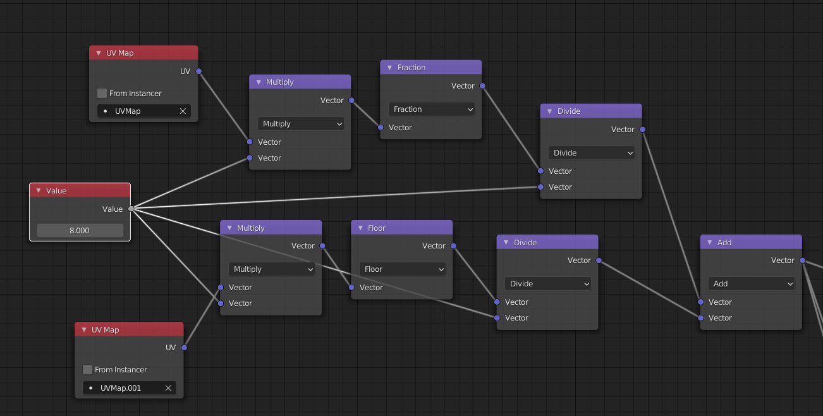Collapse the Floor node via its triangle

click(x=360, y=228)
